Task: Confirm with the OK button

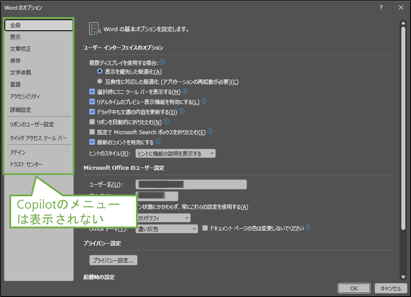Action: [x=354, y=288]
